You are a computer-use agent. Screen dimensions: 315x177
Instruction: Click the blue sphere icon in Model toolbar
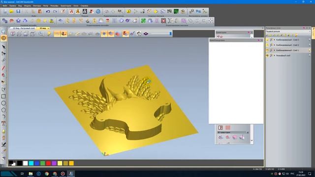98,11
